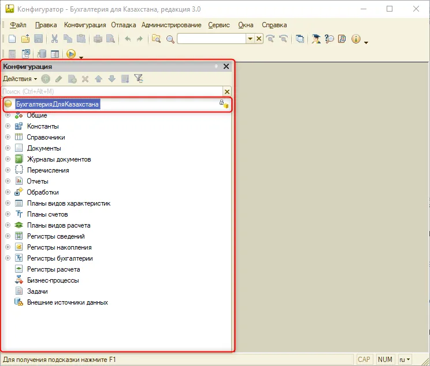Open the Отладка menu
The width and height of the screenshot is (430, 366).
[124, 25]
